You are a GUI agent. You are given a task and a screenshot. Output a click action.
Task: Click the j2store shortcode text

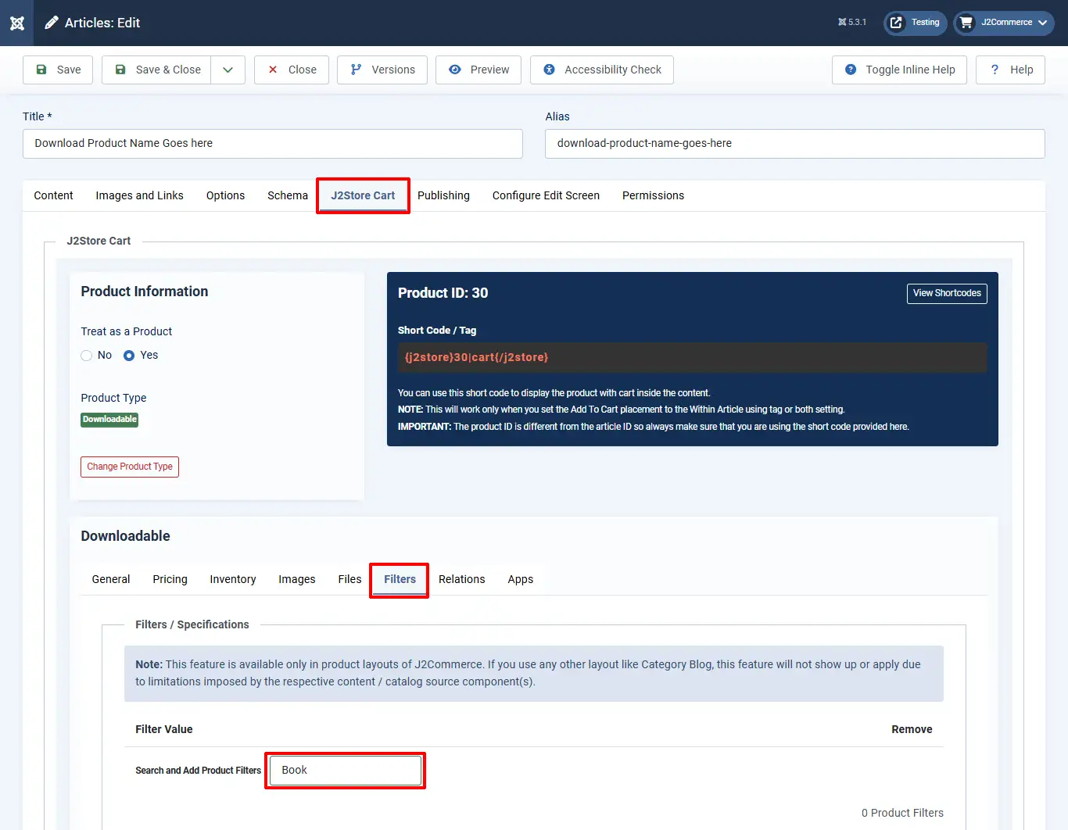(x=476, y=357)
